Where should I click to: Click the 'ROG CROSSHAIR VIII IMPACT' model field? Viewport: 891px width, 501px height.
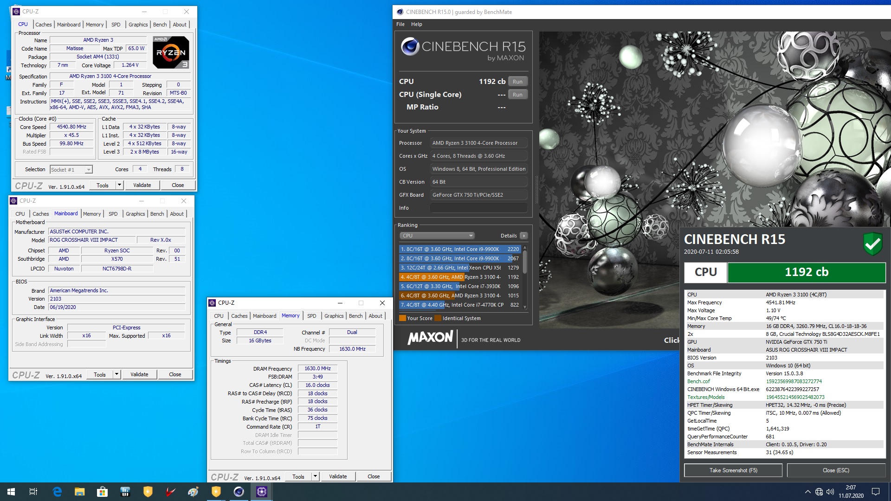[92, 240]
